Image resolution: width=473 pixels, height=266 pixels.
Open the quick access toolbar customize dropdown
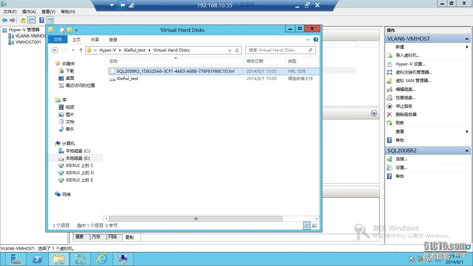click(x=76, y=30)
